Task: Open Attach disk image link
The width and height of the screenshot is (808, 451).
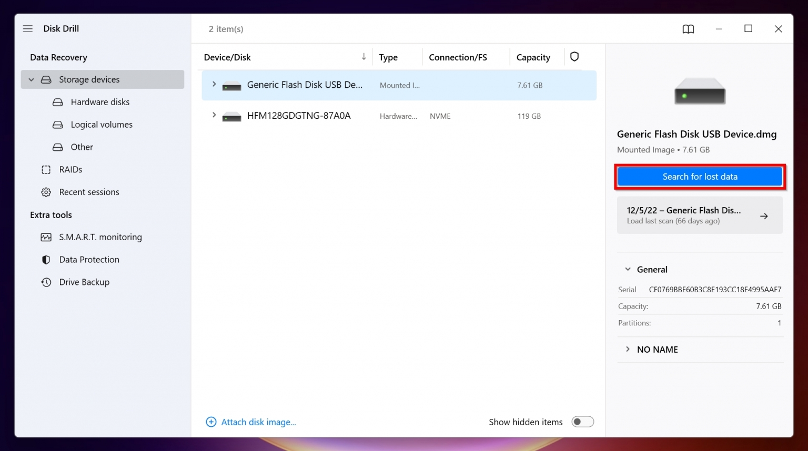Action: point(258,422)
